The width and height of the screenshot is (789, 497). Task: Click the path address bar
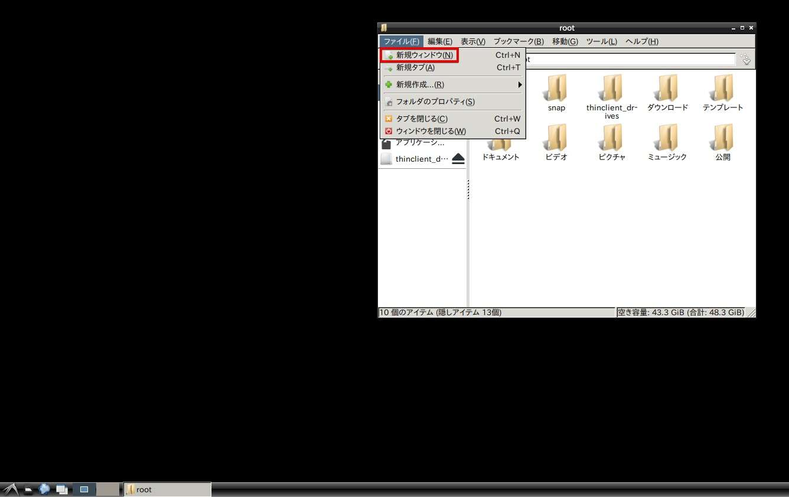pos(630,59)
